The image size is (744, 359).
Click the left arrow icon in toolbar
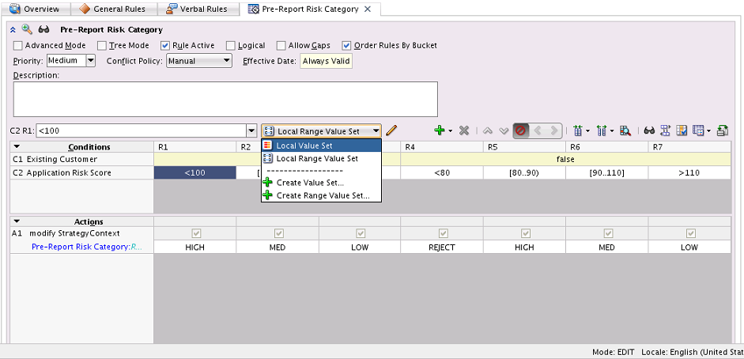pyautogui.click(x=538, y=130)
